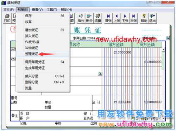Choose 保存 from the 制单 menu

(43, 16)
